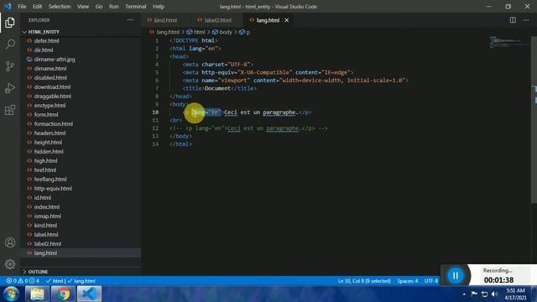This screenshot has width=537, height=302.
Task: Click html in the breadcrumb
Action: tap(200, 32)
